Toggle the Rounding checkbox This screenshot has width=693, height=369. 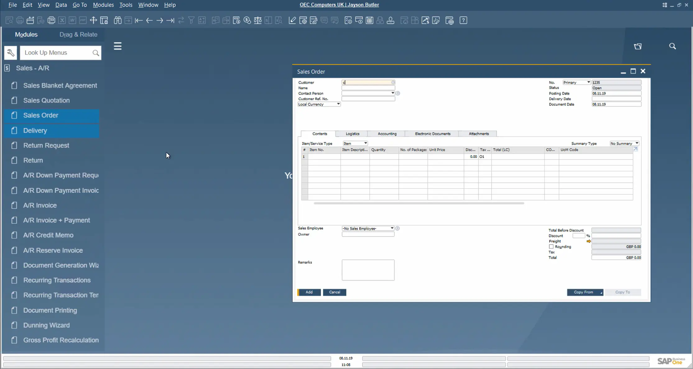[551, 247]
